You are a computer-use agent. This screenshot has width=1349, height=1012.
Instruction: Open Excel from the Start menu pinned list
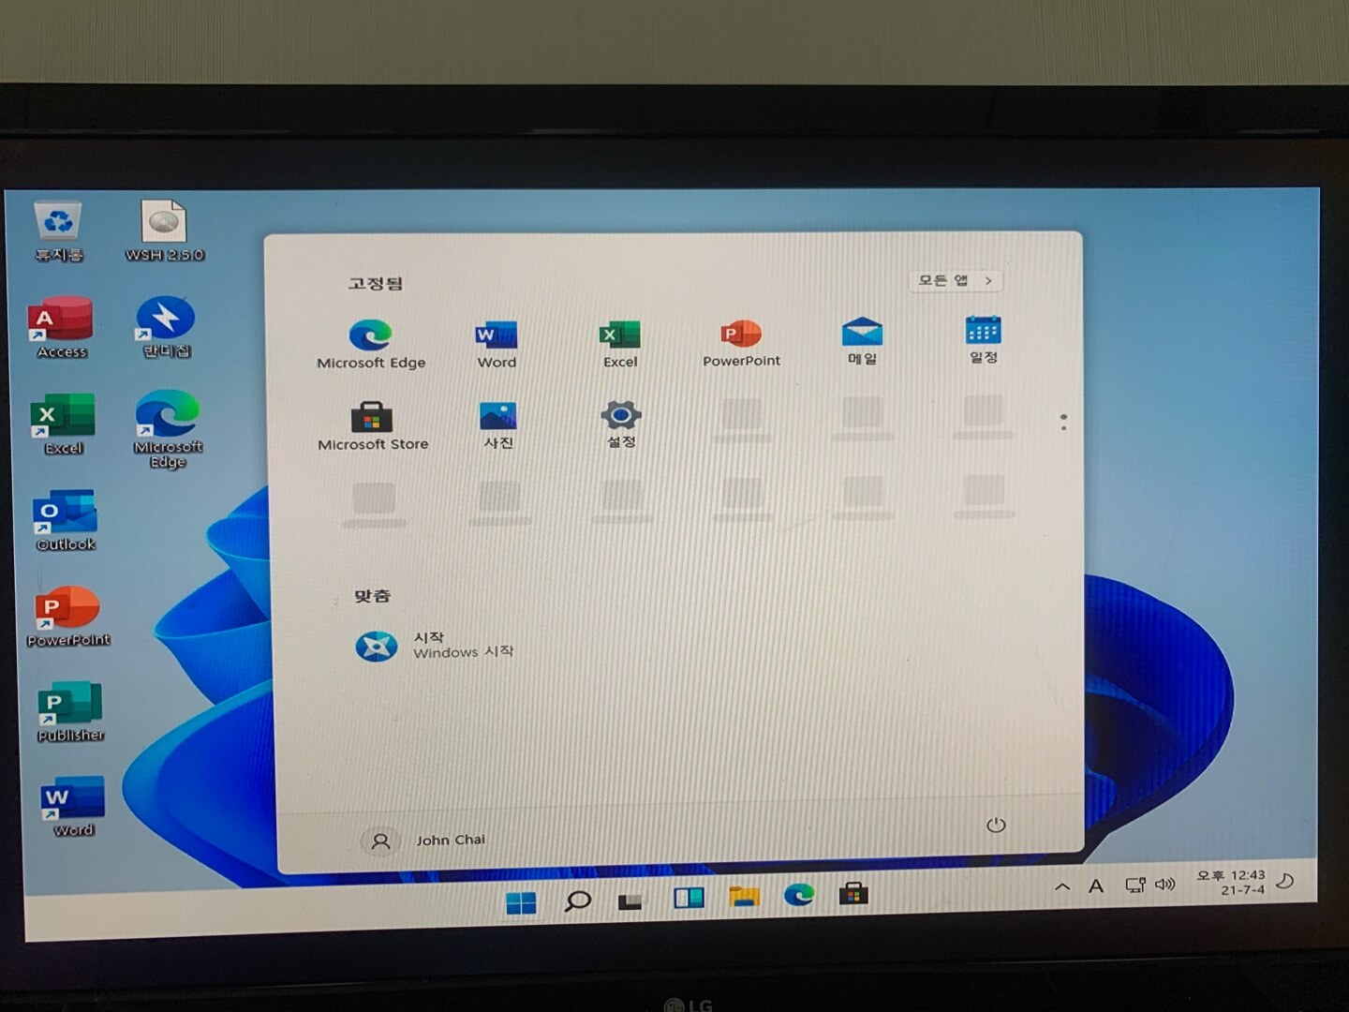(x=620, y=344)
